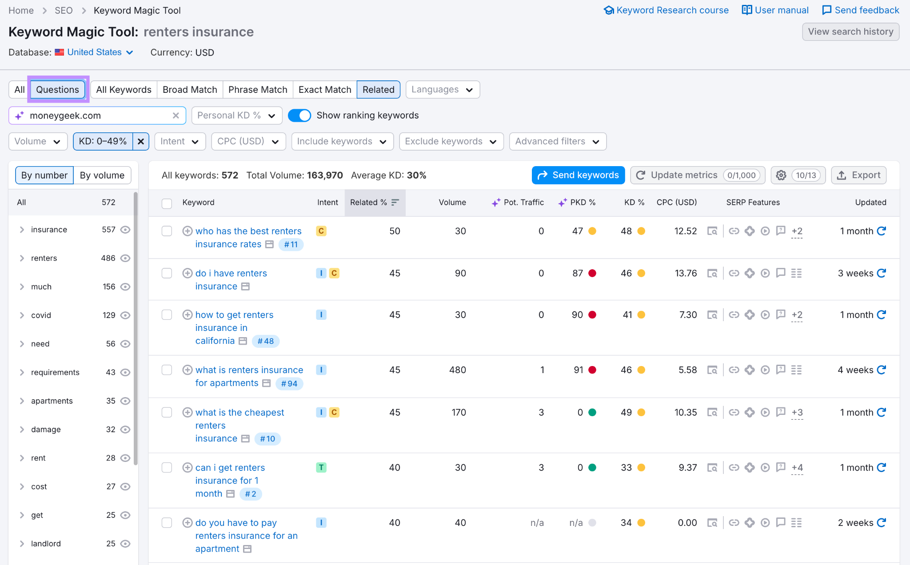Viewport: 910px width, 565px height.
Task: Click the red PKD dot for 'what is renters insurance for apartments'
Action: [x=592, y=370]
